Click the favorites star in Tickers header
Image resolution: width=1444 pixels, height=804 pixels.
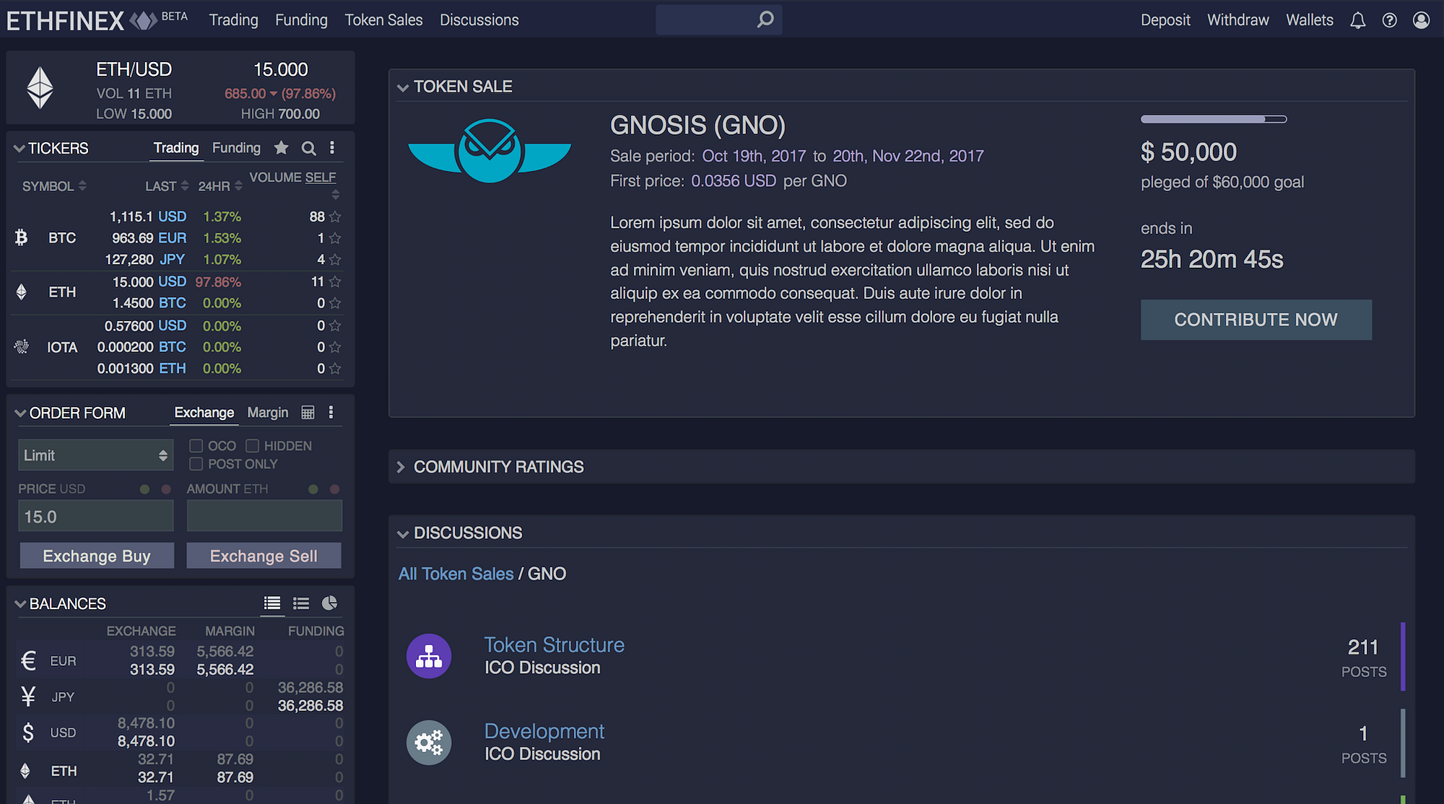[x=281, y=148]
